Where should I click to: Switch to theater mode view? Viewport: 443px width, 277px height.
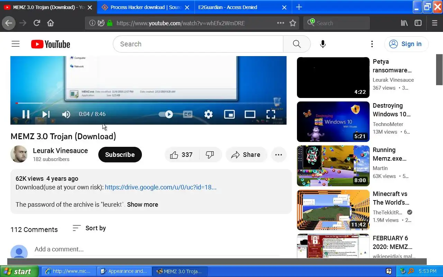click(250, 114)
